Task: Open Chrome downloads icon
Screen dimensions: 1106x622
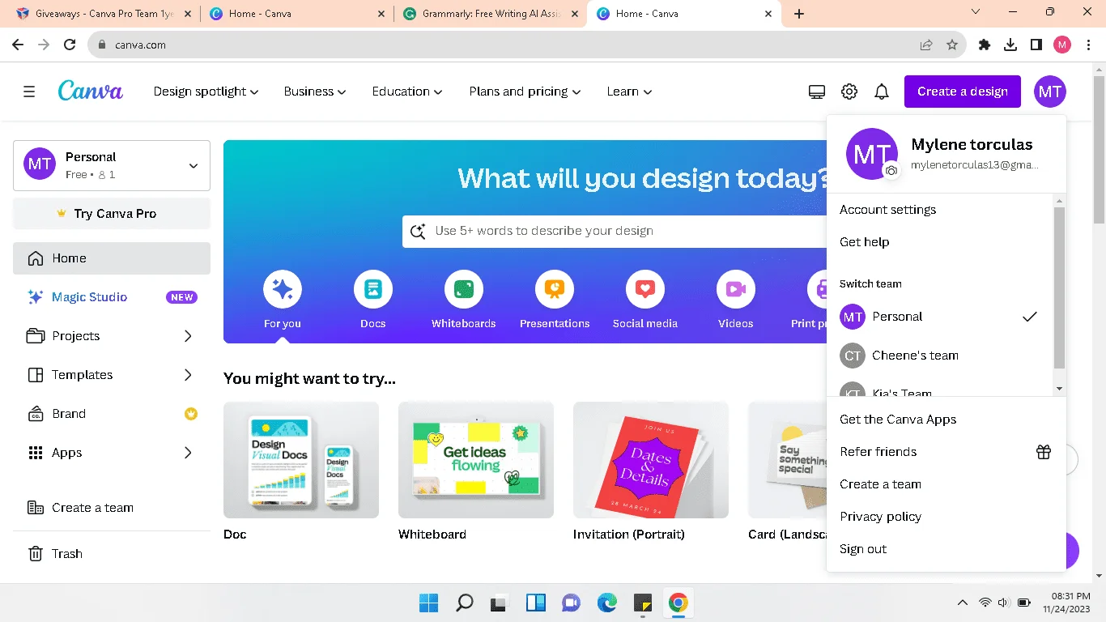Action: click(x=1010, y=45)
